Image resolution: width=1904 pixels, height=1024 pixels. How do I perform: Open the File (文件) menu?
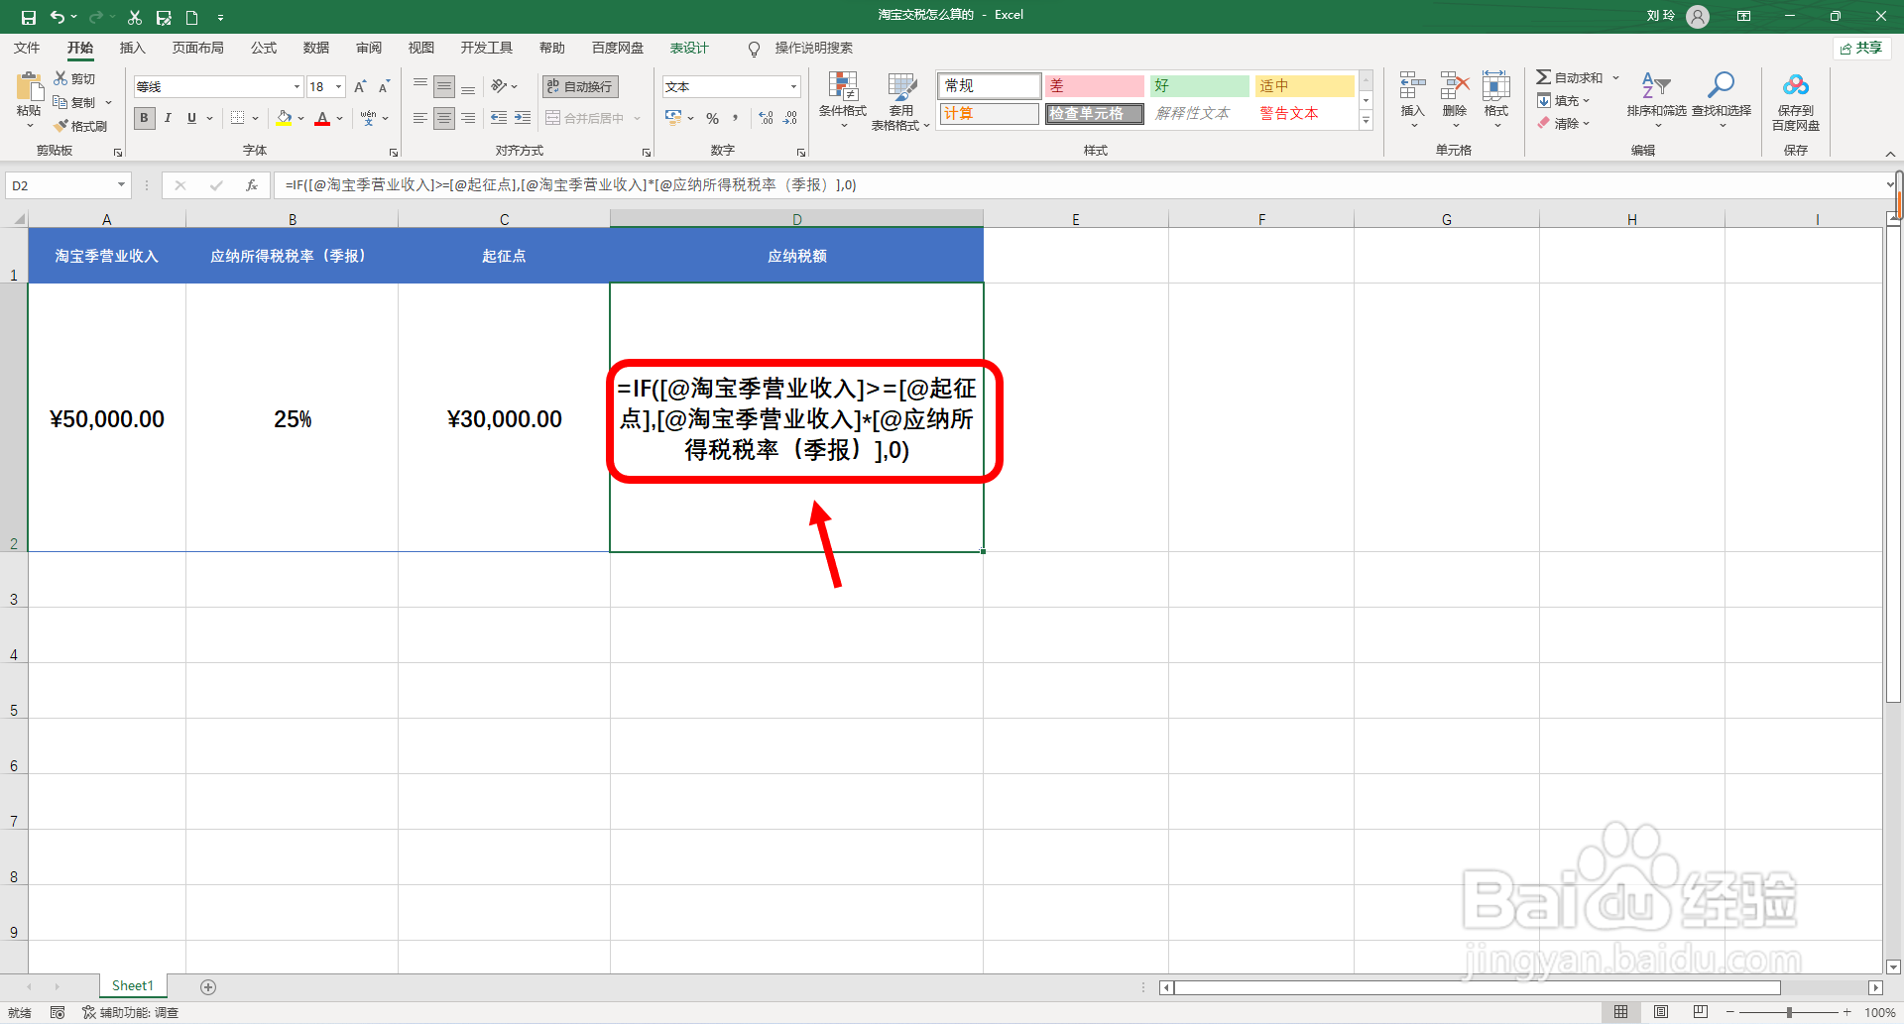(x=27, y=48)
